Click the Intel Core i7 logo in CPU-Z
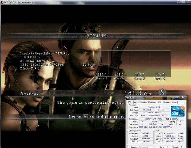Image resolution: width=191 pixels, height=148 pixels. pos(178,111)
